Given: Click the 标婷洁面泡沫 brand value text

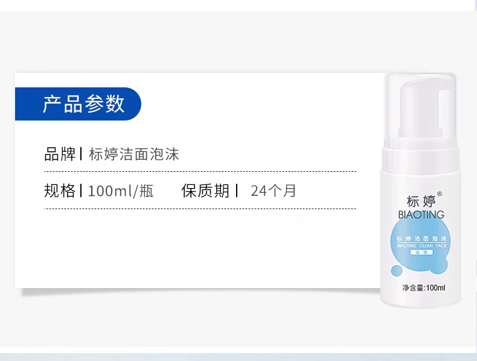Looking at the screenshot, I should click(x=134, y=154).
